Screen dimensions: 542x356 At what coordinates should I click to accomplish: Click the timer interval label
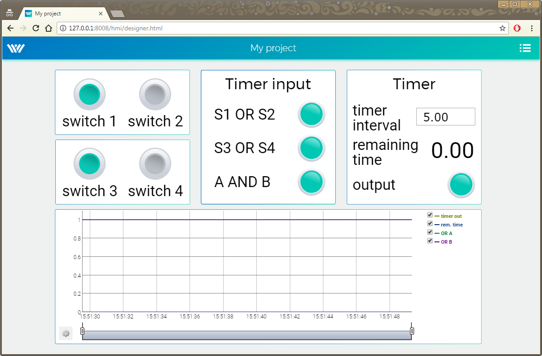pos(376,118)
